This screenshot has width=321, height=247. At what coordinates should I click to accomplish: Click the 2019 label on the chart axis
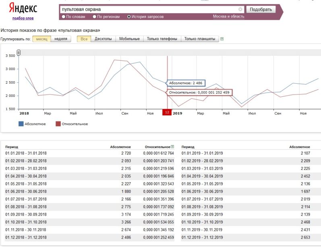pyautogui.click(x=177, y=113)
